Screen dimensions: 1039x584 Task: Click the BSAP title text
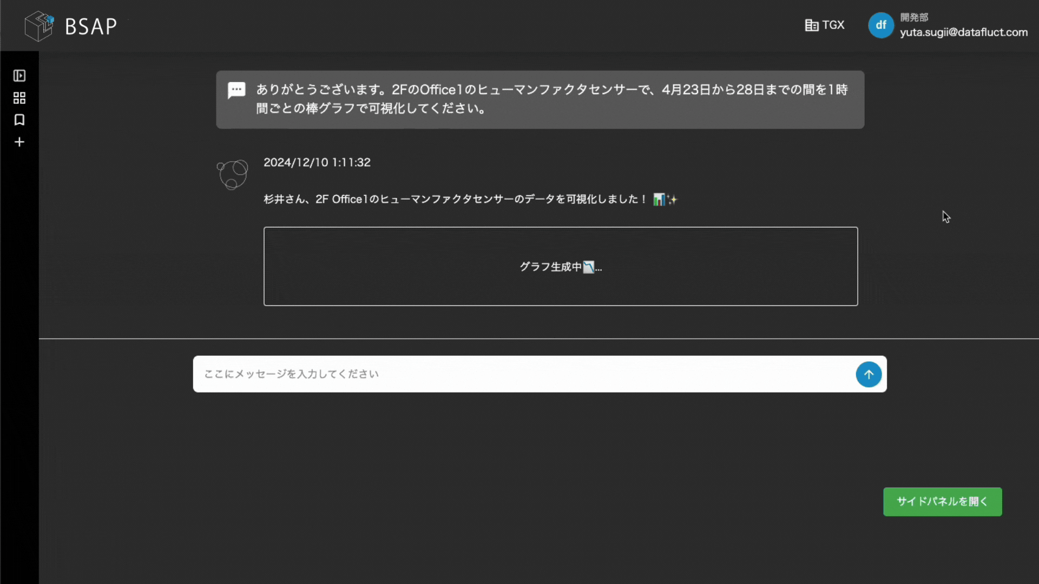91,26
